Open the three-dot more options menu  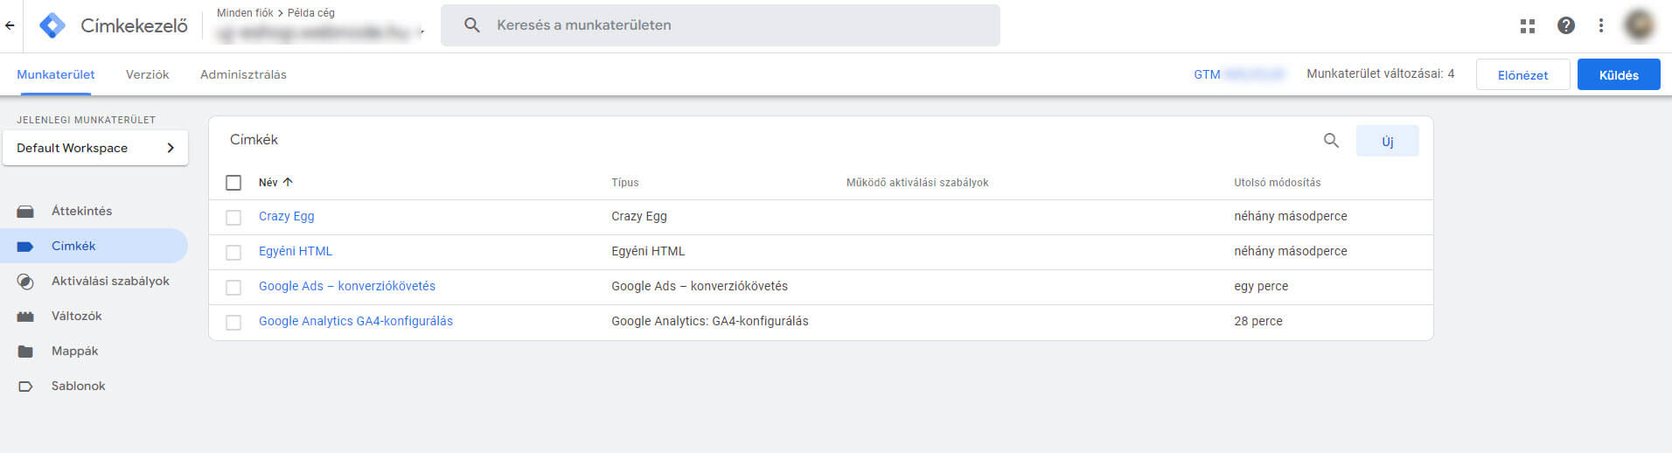[1601, 25]
